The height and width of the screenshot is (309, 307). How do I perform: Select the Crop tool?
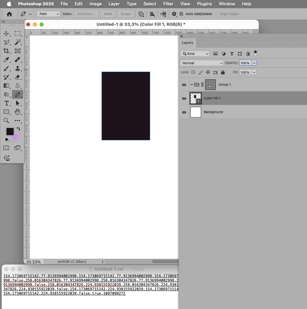[x=6, y=51]
